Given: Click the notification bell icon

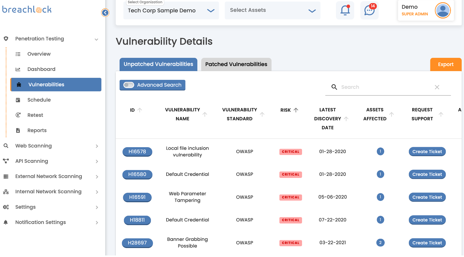Looking at the screenshot, I should tap(345, 10).
